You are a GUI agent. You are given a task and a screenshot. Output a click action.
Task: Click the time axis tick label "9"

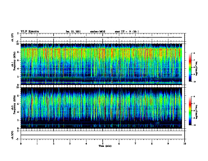[168, 144]
